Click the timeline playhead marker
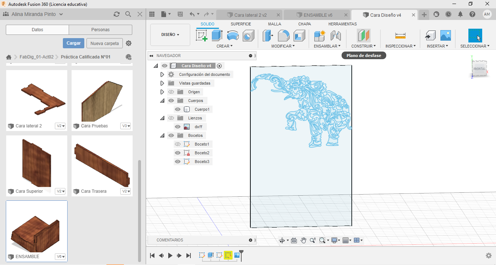This screenshot has width=496, height=265. tap(241, 253)
